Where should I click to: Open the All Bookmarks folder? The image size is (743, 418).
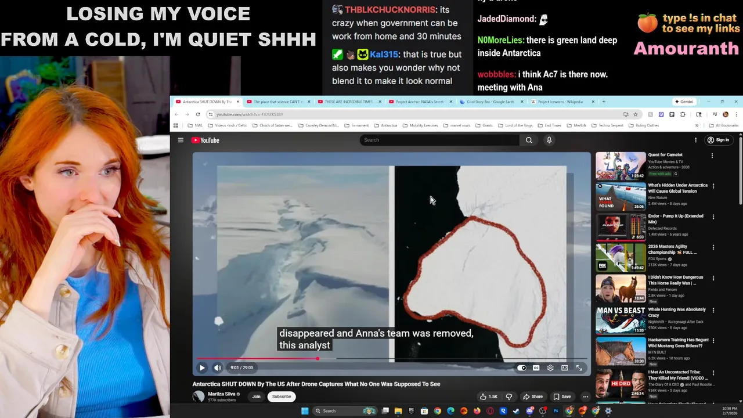[x=723, y=125]
